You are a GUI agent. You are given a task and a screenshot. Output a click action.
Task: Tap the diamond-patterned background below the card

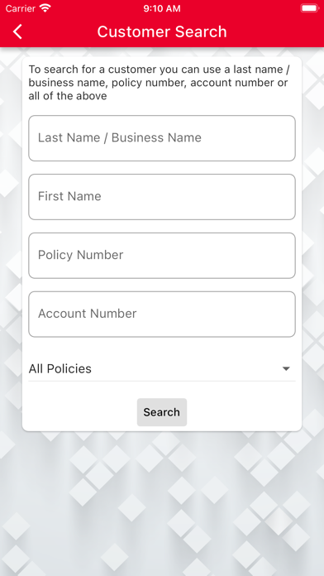[162, 503]
